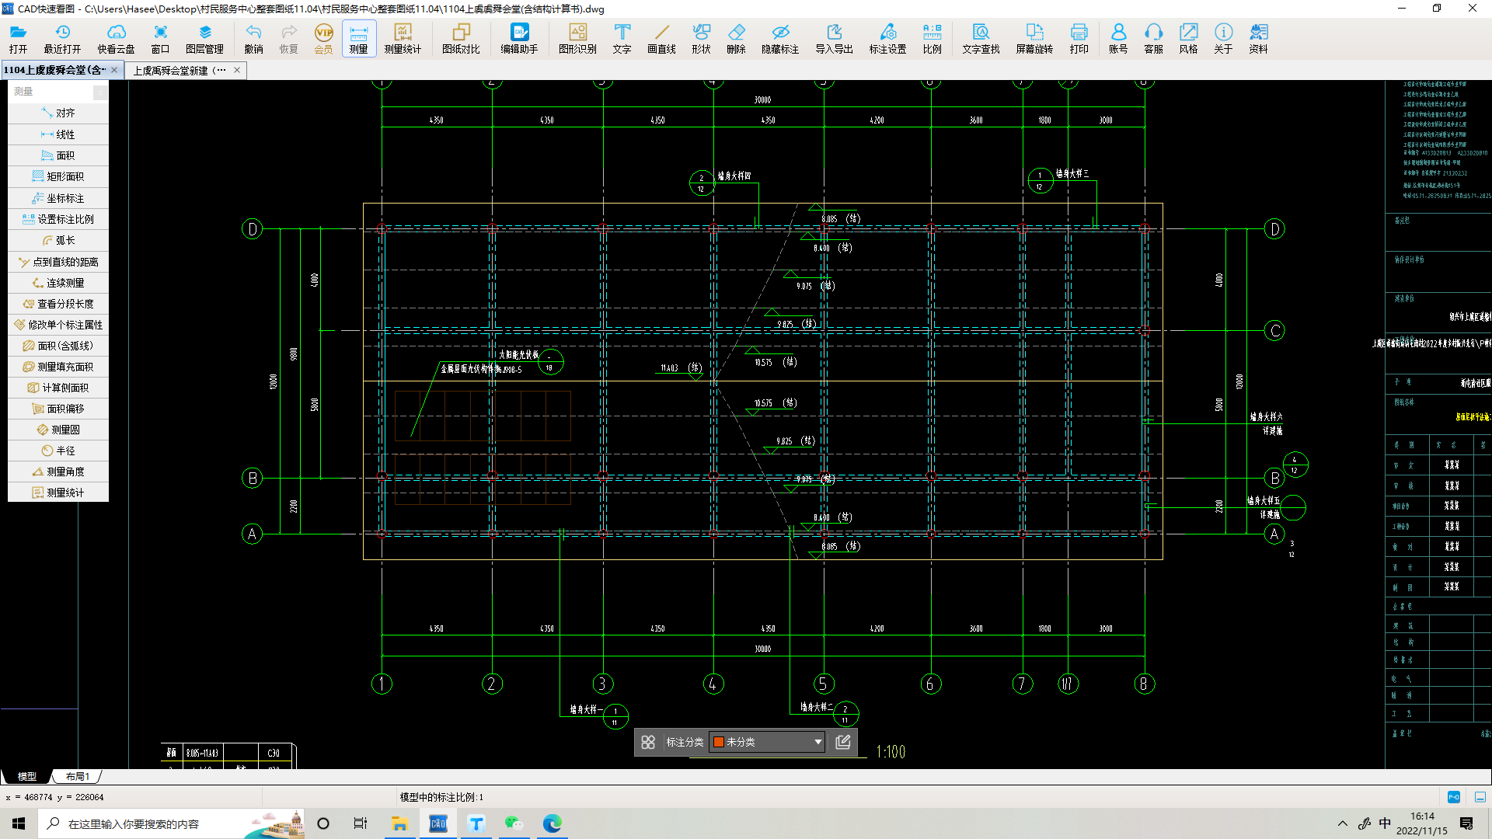Close the 1104上虞虞舜会堂 tab
The image size is (1492, 839).
114,70
